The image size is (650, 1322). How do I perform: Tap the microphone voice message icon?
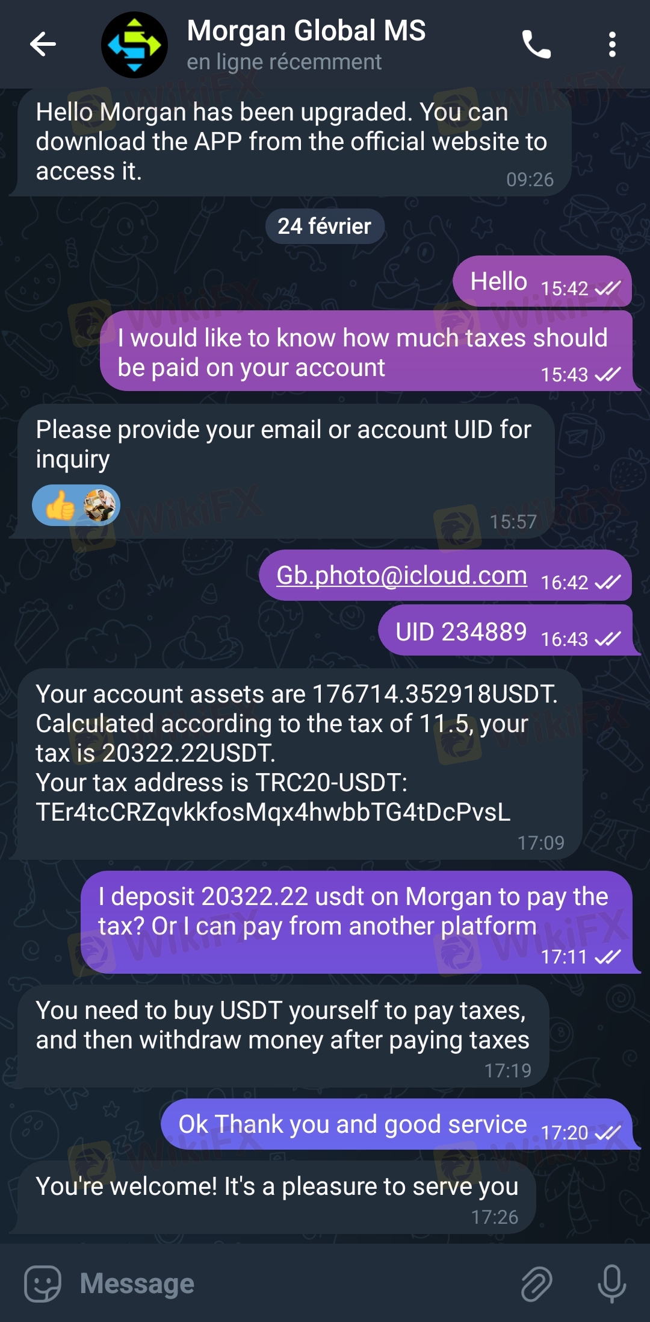[611, 1283]
